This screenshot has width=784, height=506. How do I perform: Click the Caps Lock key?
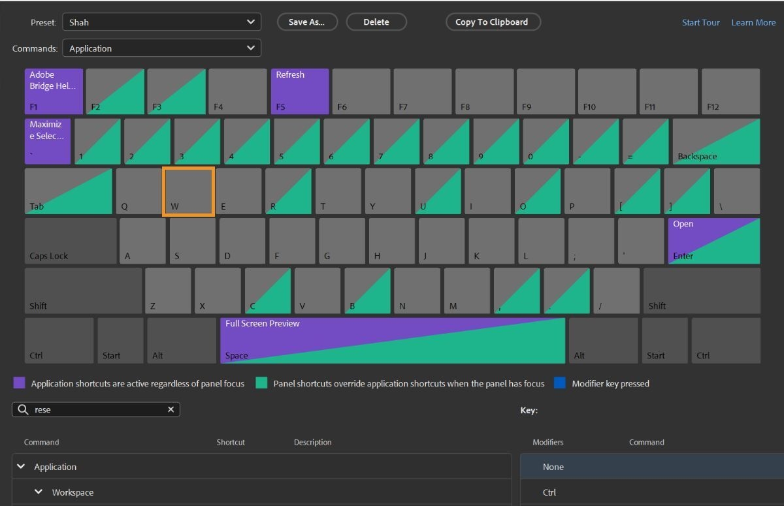69,240
